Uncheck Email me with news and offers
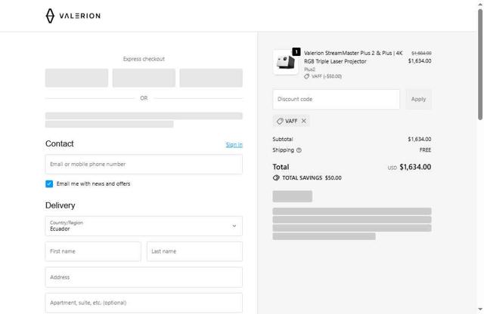Viewport: 484px width, 314px height. (x=49, y=183)
